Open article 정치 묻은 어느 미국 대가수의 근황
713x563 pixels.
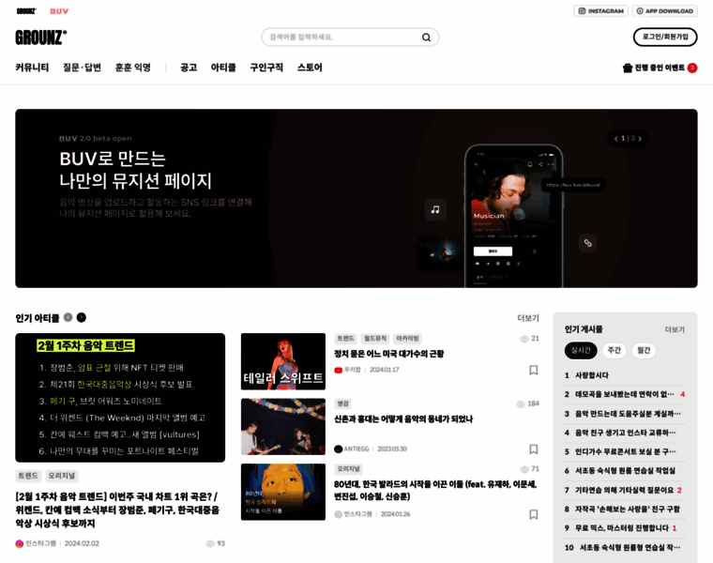click(389, 354)
